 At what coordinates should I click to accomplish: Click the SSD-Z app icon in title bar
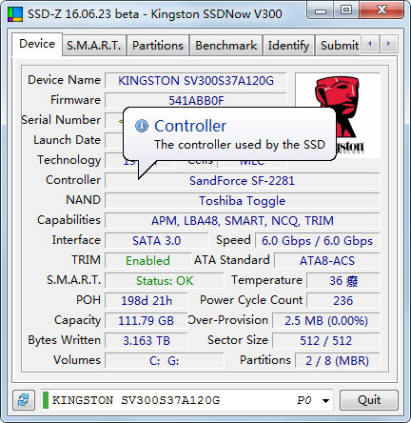(x=15, y=14)
